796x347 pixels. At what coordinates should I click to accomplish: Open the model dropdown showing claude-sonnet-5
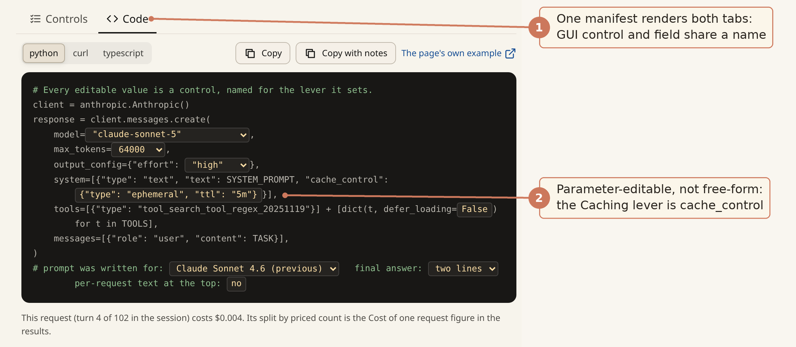click(x=167, y=135)
